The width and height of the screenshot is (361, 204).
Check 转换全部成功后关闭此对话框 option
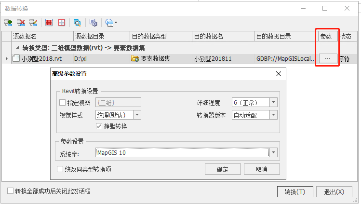coord(11,191)
